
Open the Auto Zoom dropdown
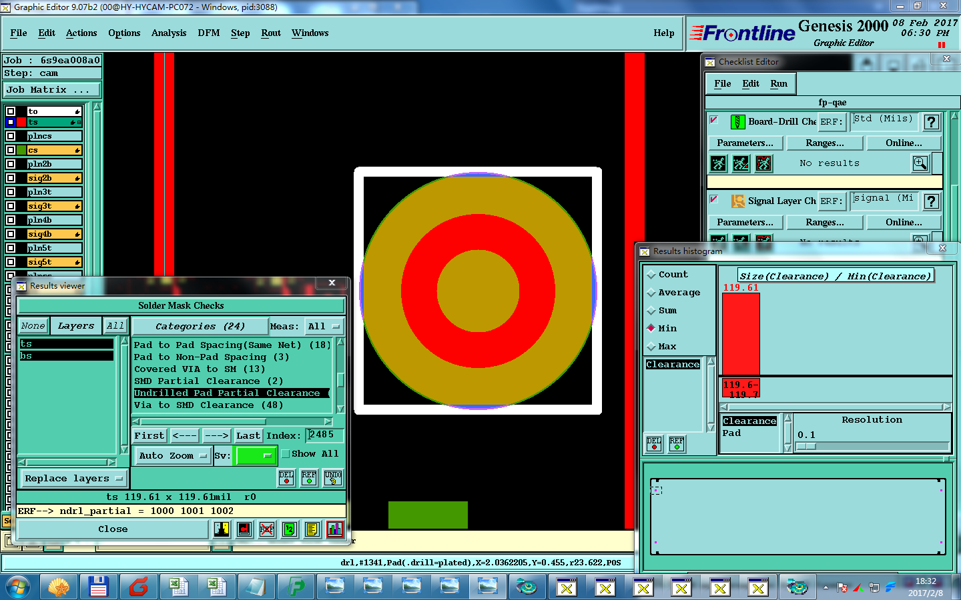(x=172, y=456)
